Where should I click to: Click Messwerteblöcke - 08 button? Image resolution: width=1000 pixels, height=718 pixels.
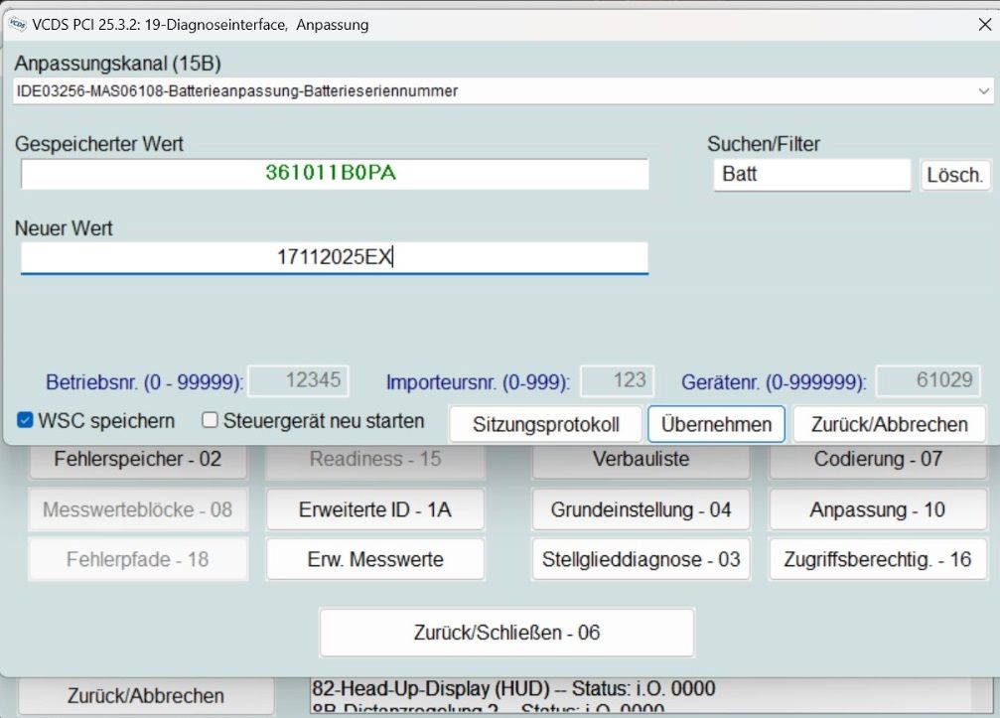pyautogui.click(x=138, y=509)
